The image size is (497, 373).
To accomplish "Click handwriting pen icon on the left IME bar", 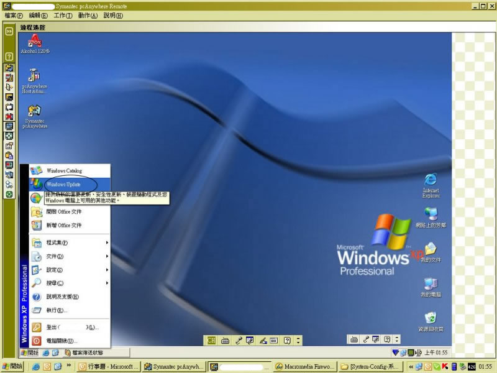I will (x=263, y=341).
